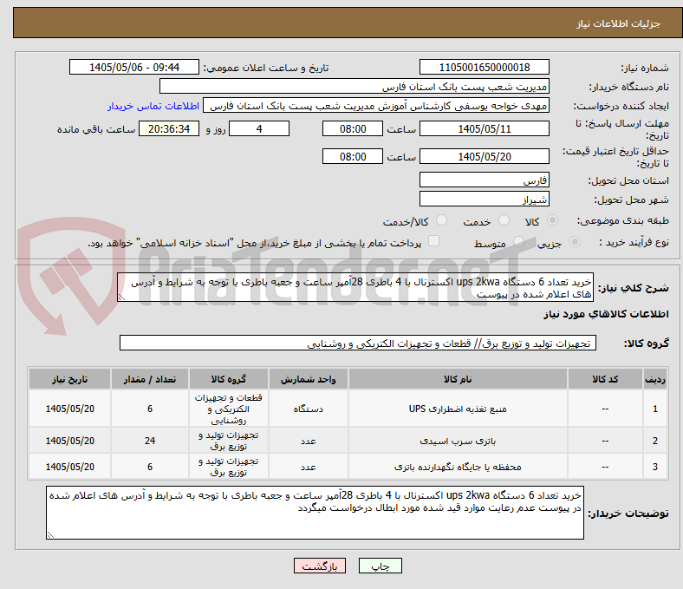The image size is (683, 589).
Task: Click the resize handle of توضیحات خریدار box
Action: pyautogui.click(x=50, y=534)
